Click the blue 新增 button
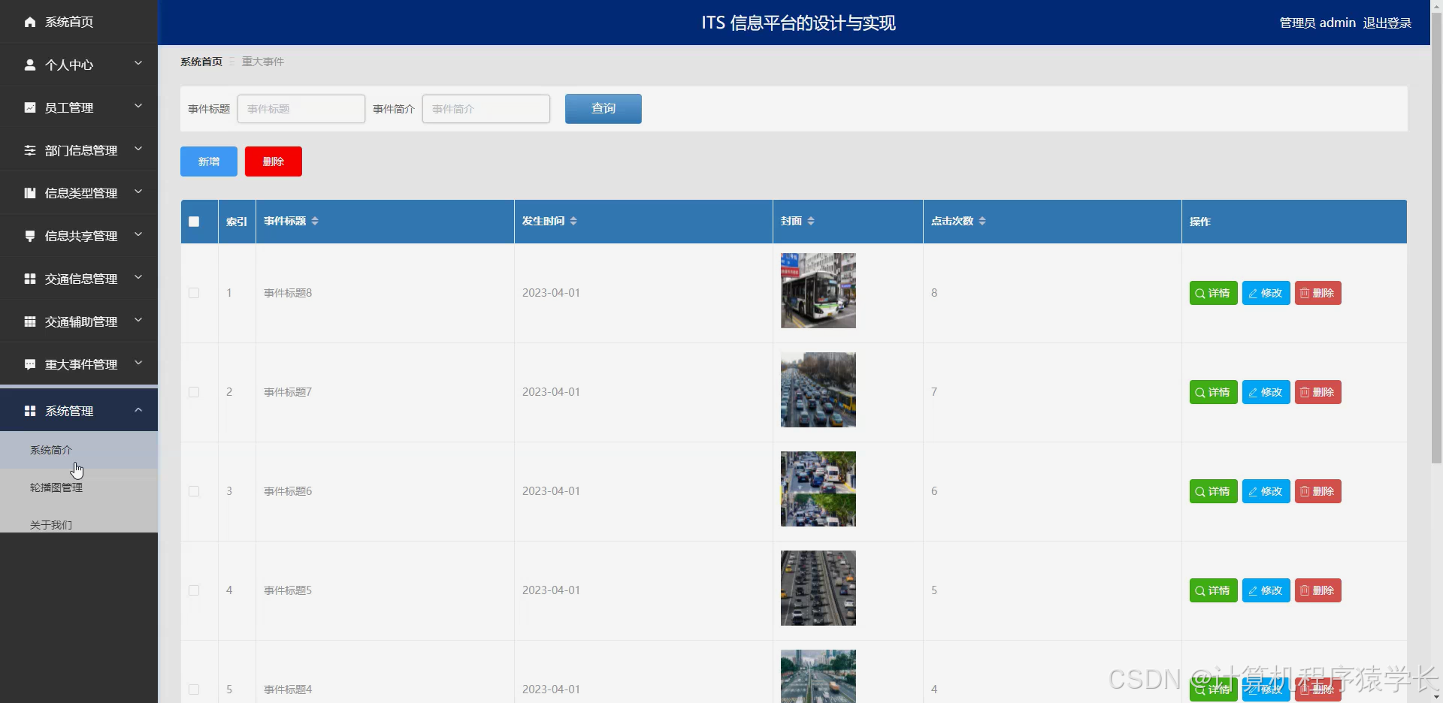The image size is (1443, 703). click(x=209, y=161)
